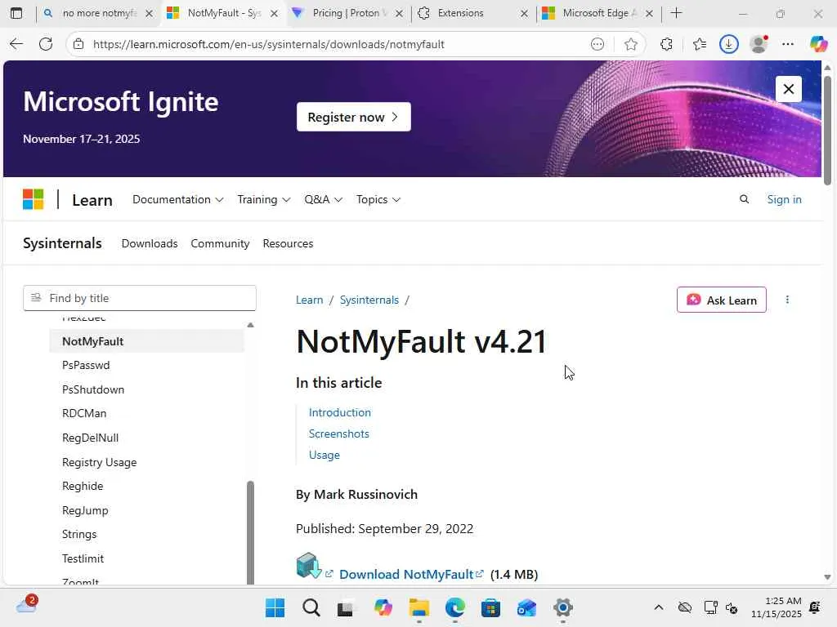Open the Sysinternals breadcrumb link
The image size is (837, 627).
click(369, 300)
